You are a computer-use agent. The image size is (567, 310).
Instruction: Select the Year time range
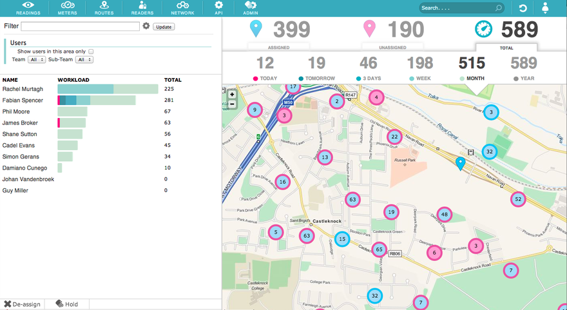coord(524,68)
